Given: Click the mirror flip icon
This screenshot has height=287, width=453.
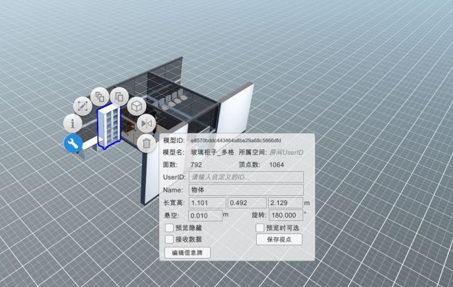Looking at the screenshot, I should pos(147,124).
